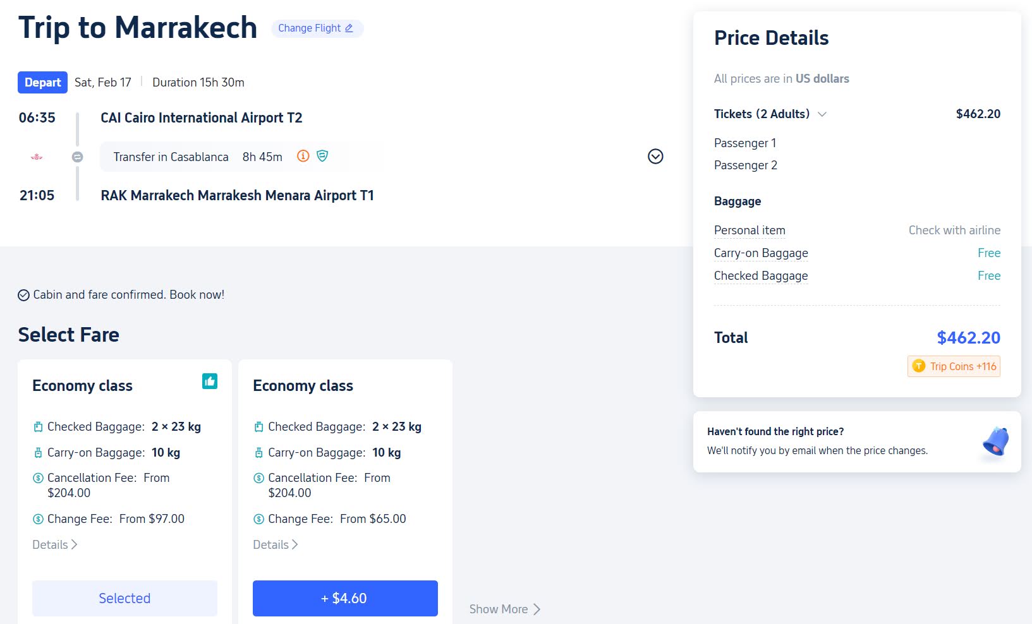Click the Trip Coins +116 badge
Screen dimensions: 1032x624
[954, 366]
